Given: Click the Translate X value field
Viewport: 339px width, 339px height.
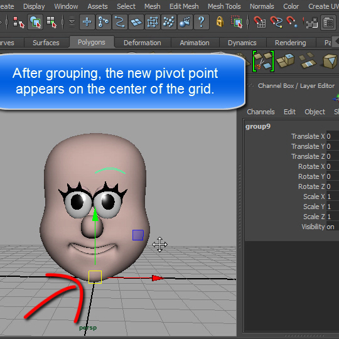Looking at the screenshot, I should (333, 136).
